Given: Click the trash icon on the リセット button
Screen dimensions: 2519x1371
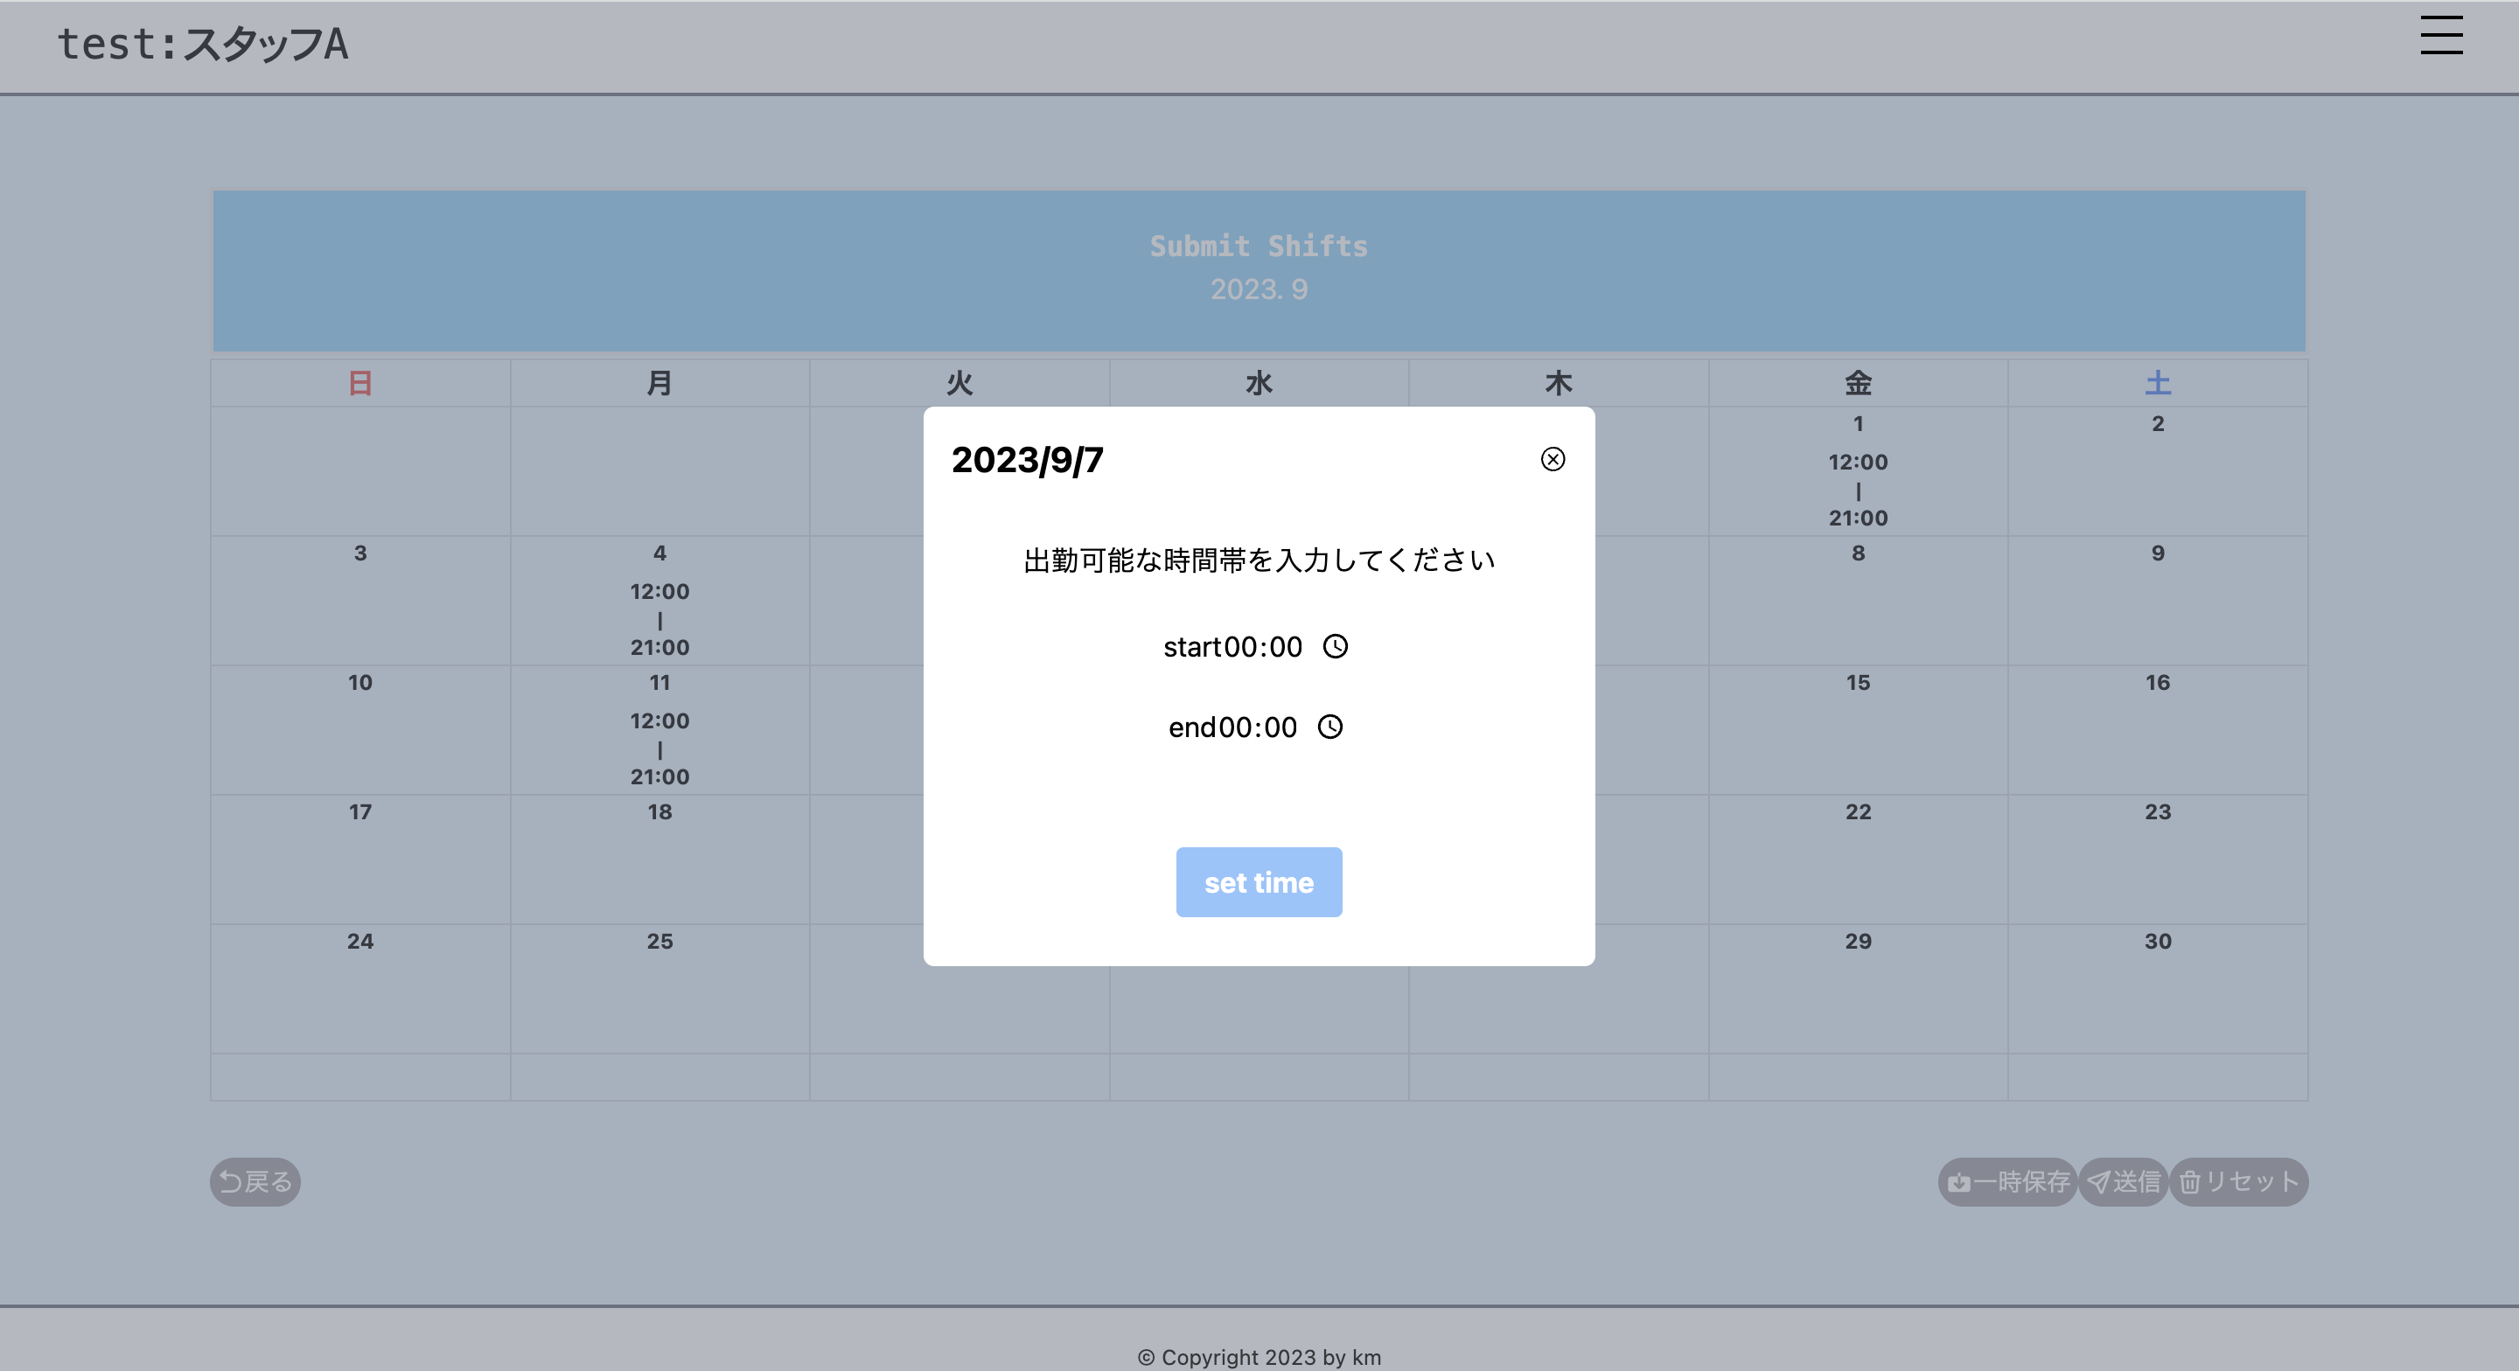Looking at the screenshot, I should tap(2190, 1182).
